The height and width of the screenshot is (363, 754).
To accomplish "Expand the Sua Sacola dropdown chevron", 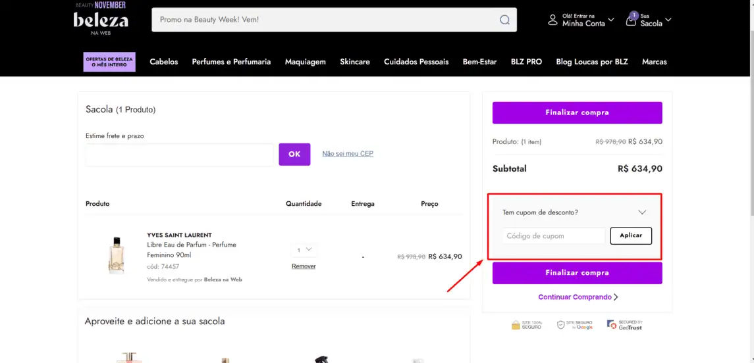I will 668,20.
